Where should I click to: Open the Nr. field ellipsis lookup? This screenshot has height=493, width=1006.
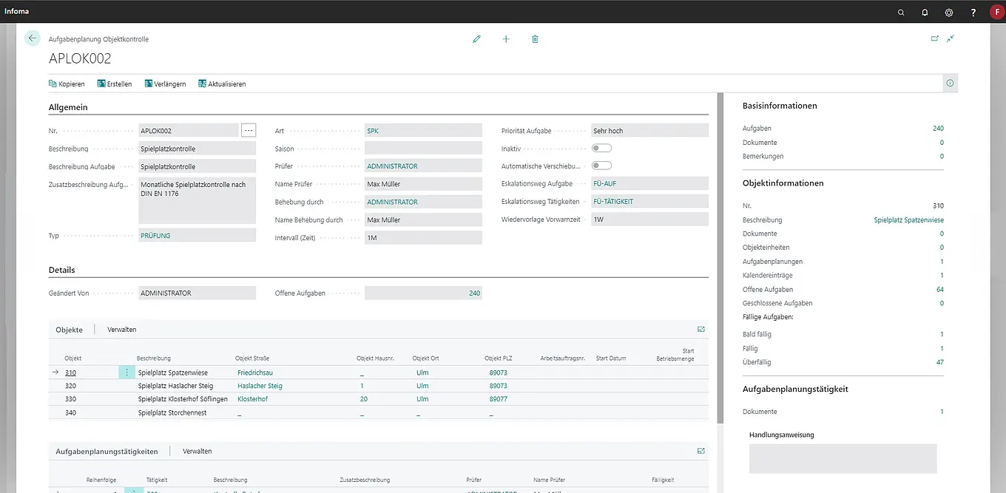(x=249, y=131)
